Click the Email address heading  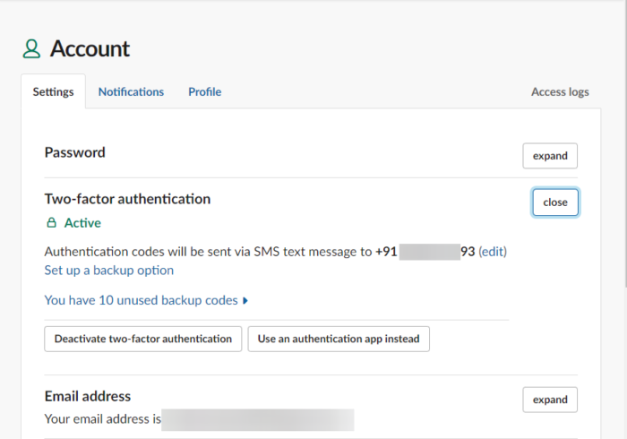(x=88, y=396)
